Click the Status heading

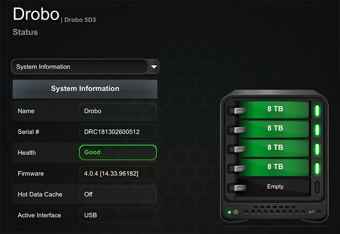(25, 32)
